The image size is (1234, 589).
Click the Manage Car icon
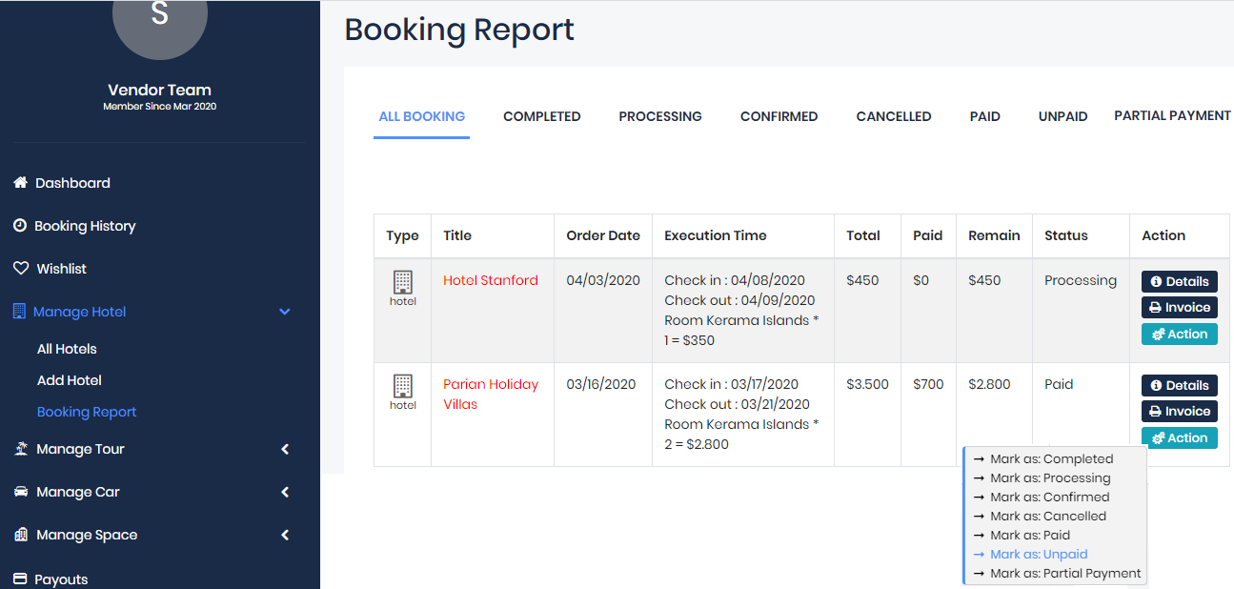(x=21, y=492)
